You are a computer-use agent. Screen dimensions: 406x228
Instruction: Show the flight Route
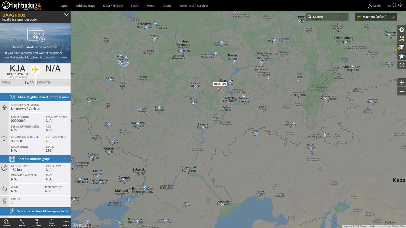tap(22, 223)
